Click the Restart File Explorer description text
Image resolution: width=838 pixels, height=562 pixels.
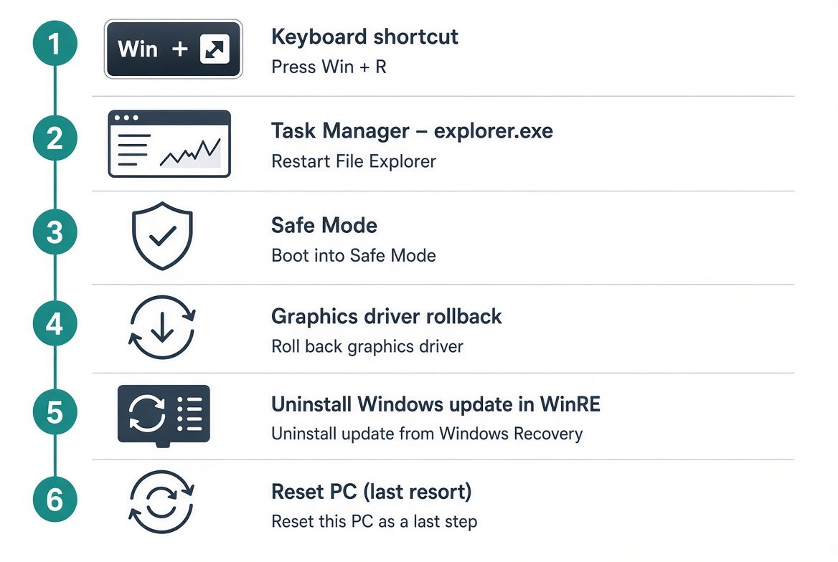pos(354,161)
